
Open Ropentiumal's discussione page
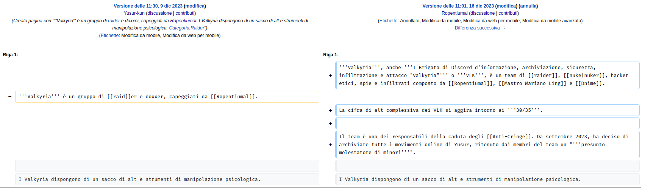[483, 13]
